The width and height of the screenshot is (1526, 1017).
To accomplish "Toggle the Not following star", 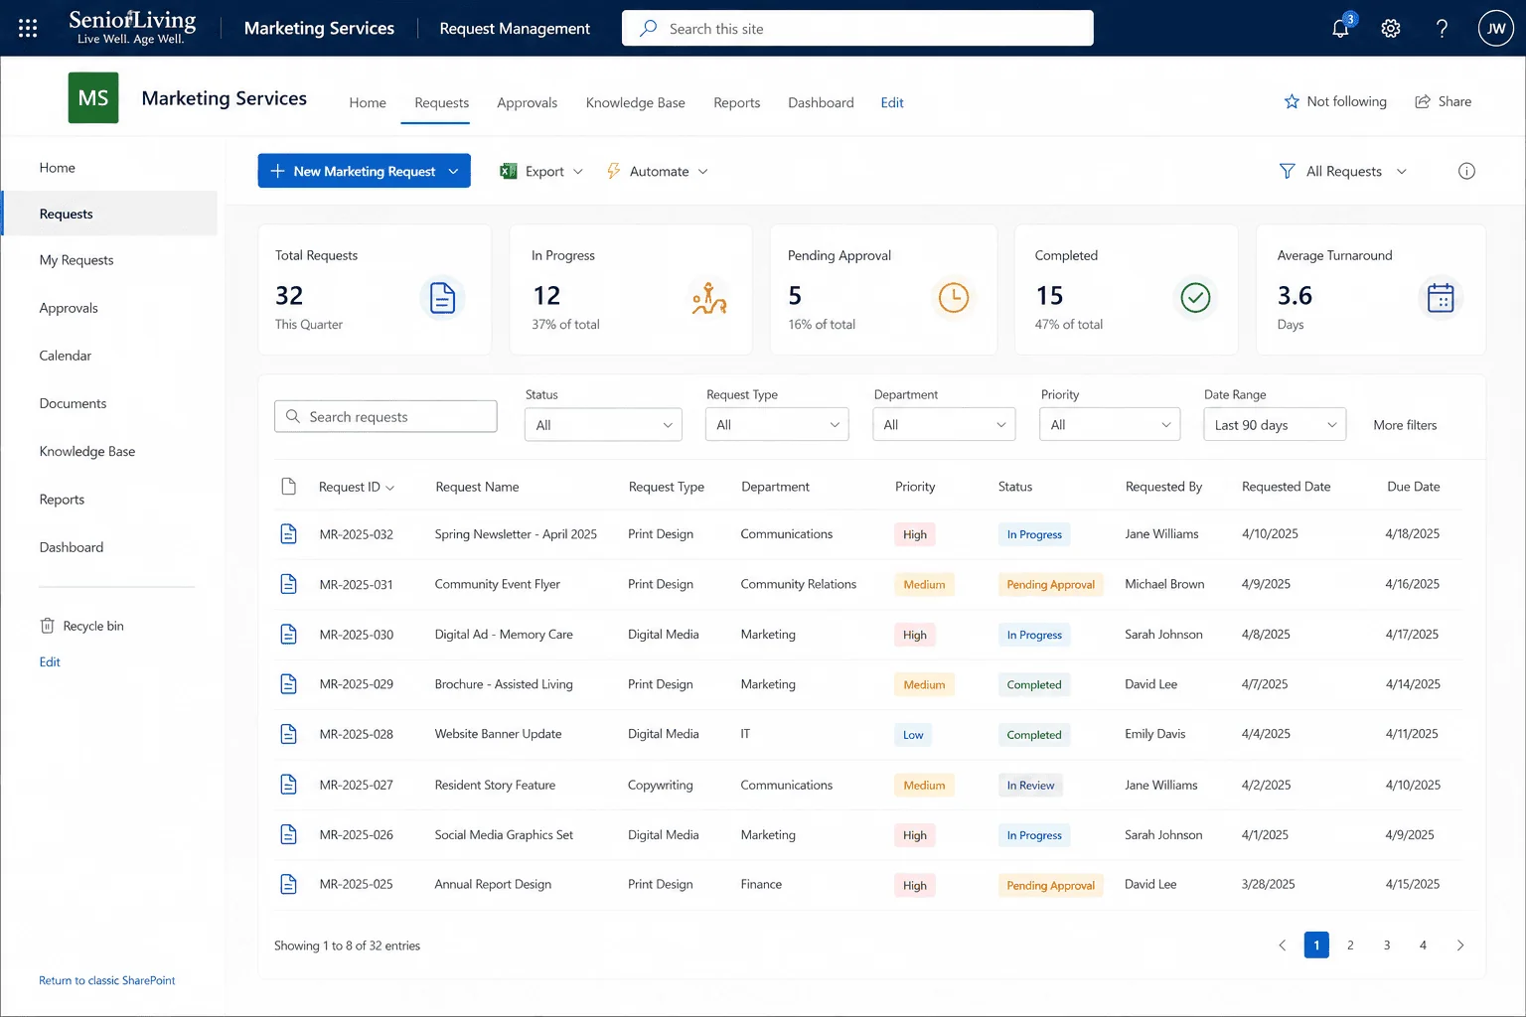I will (1292, 101).
